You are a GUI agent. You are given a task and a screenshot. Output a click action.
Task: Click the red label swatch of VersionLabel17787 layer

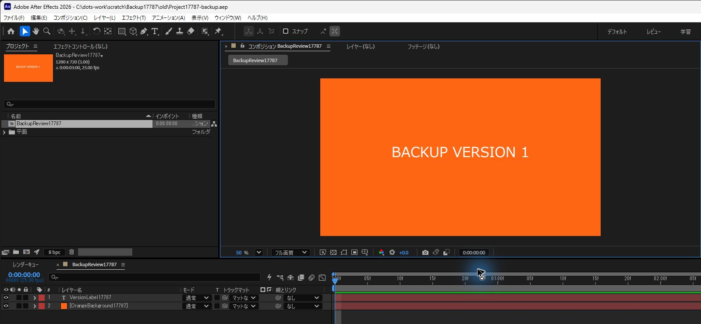(x=42, y=298)
